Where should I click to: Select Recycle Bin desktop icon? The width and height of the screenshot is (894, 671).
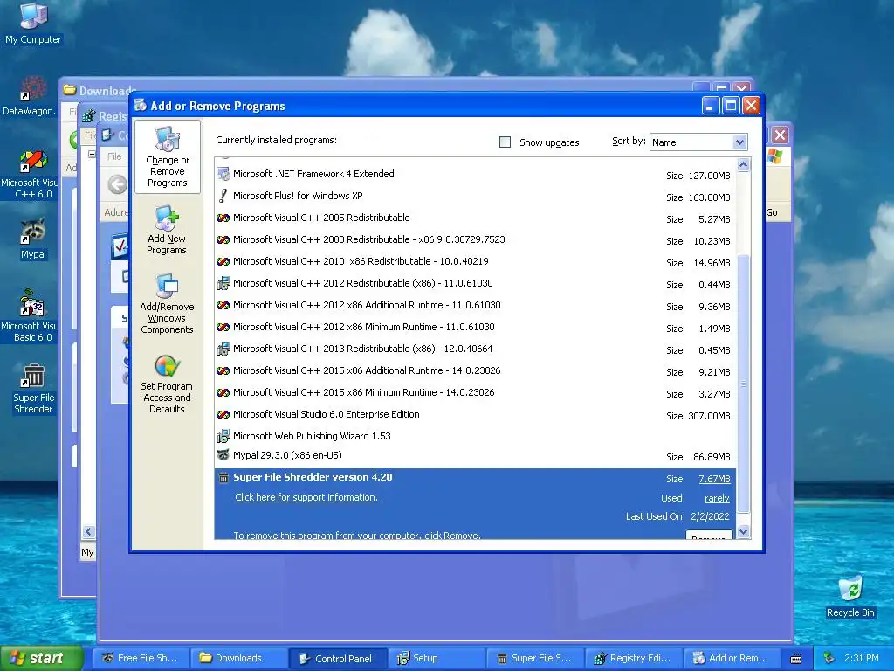pyautogui.click(x=850, y=590)
